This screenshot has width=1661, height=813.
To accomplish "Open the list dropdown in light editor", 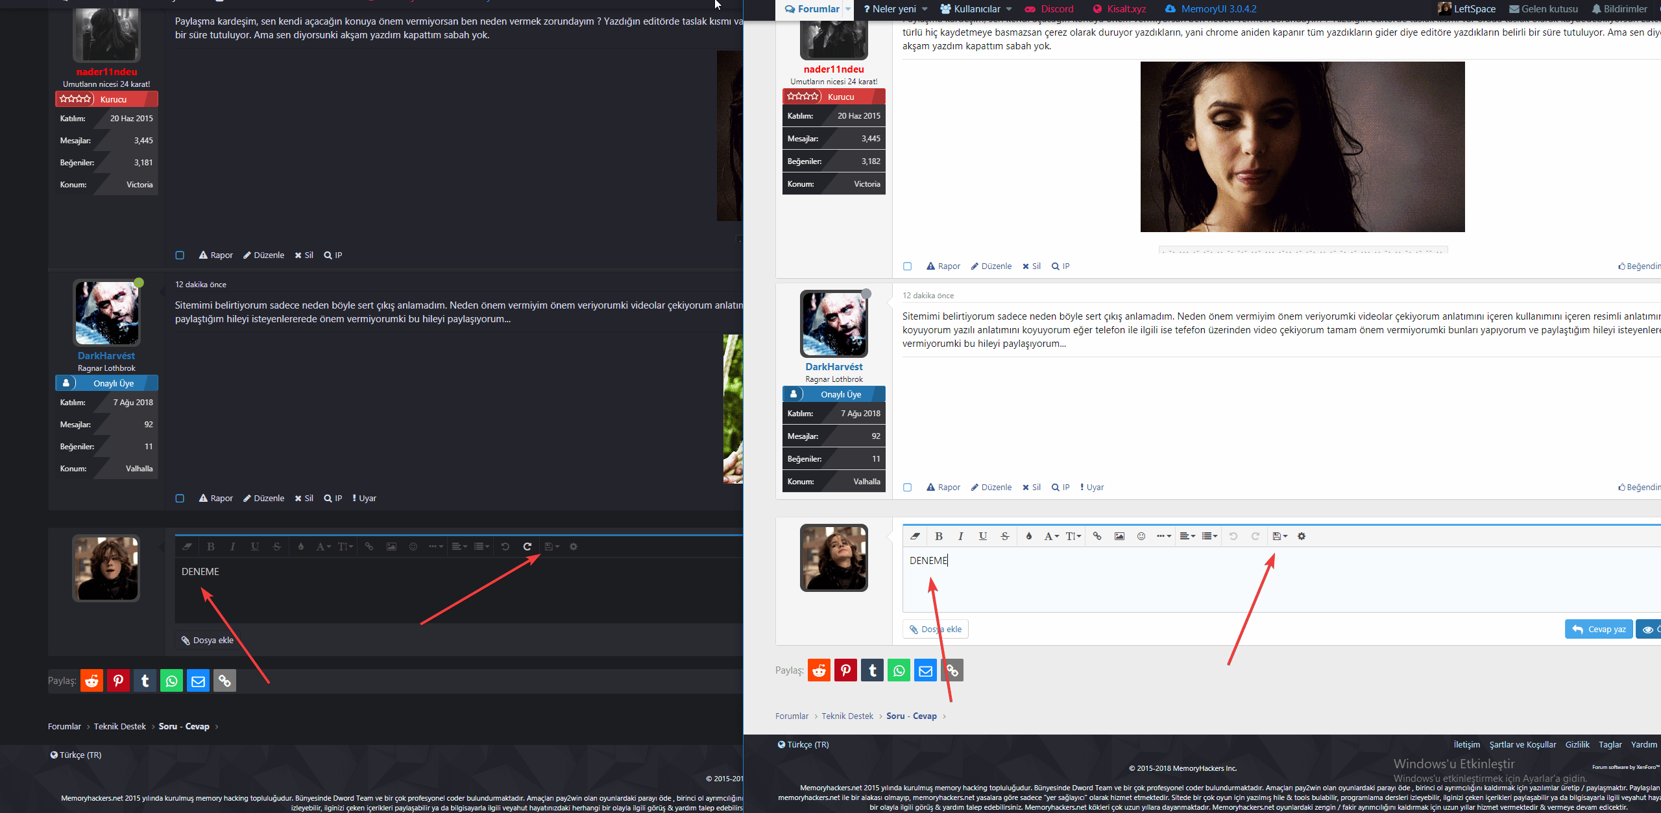I will point(1209,536).
